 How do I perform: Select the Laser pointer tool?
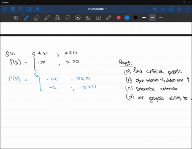click(109, 18)
